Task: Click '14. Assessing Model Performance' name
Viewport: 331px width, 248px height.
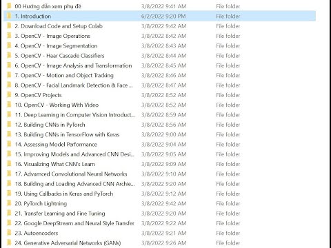Action: coord(56,145)
